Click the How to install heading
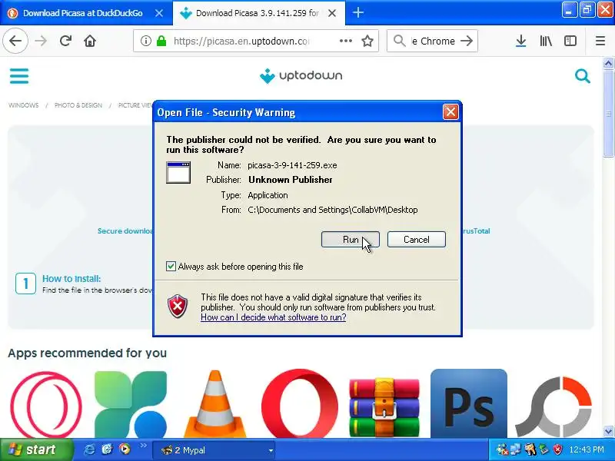This screenshot has height=461, width=615. [x=71, y=279]
